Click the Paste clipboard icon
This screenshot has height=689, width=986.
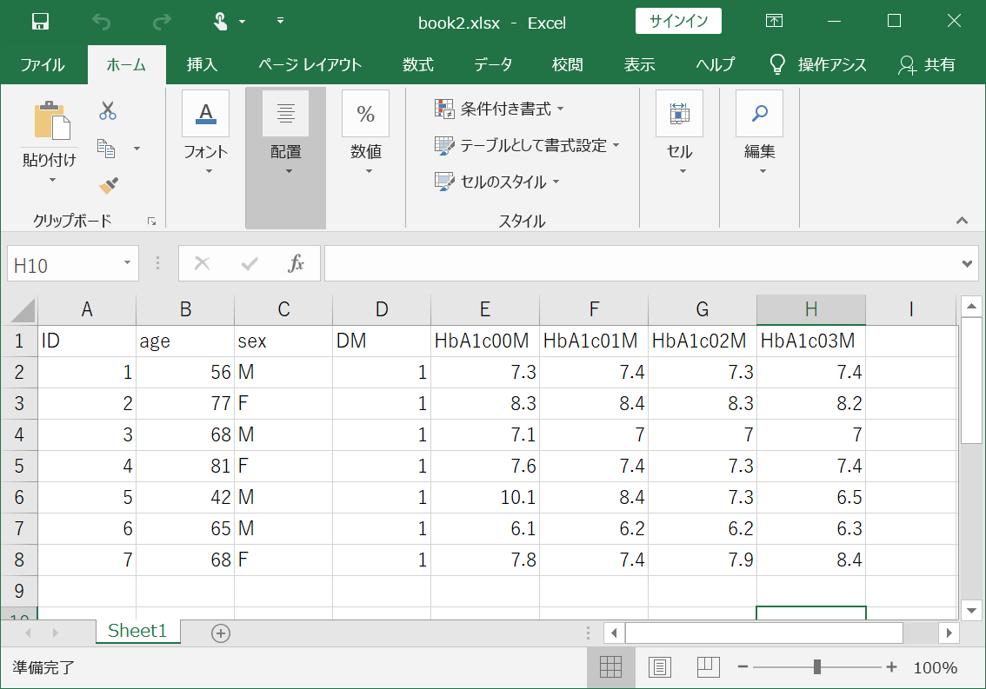pyautogui.click(x=51, y=121)
